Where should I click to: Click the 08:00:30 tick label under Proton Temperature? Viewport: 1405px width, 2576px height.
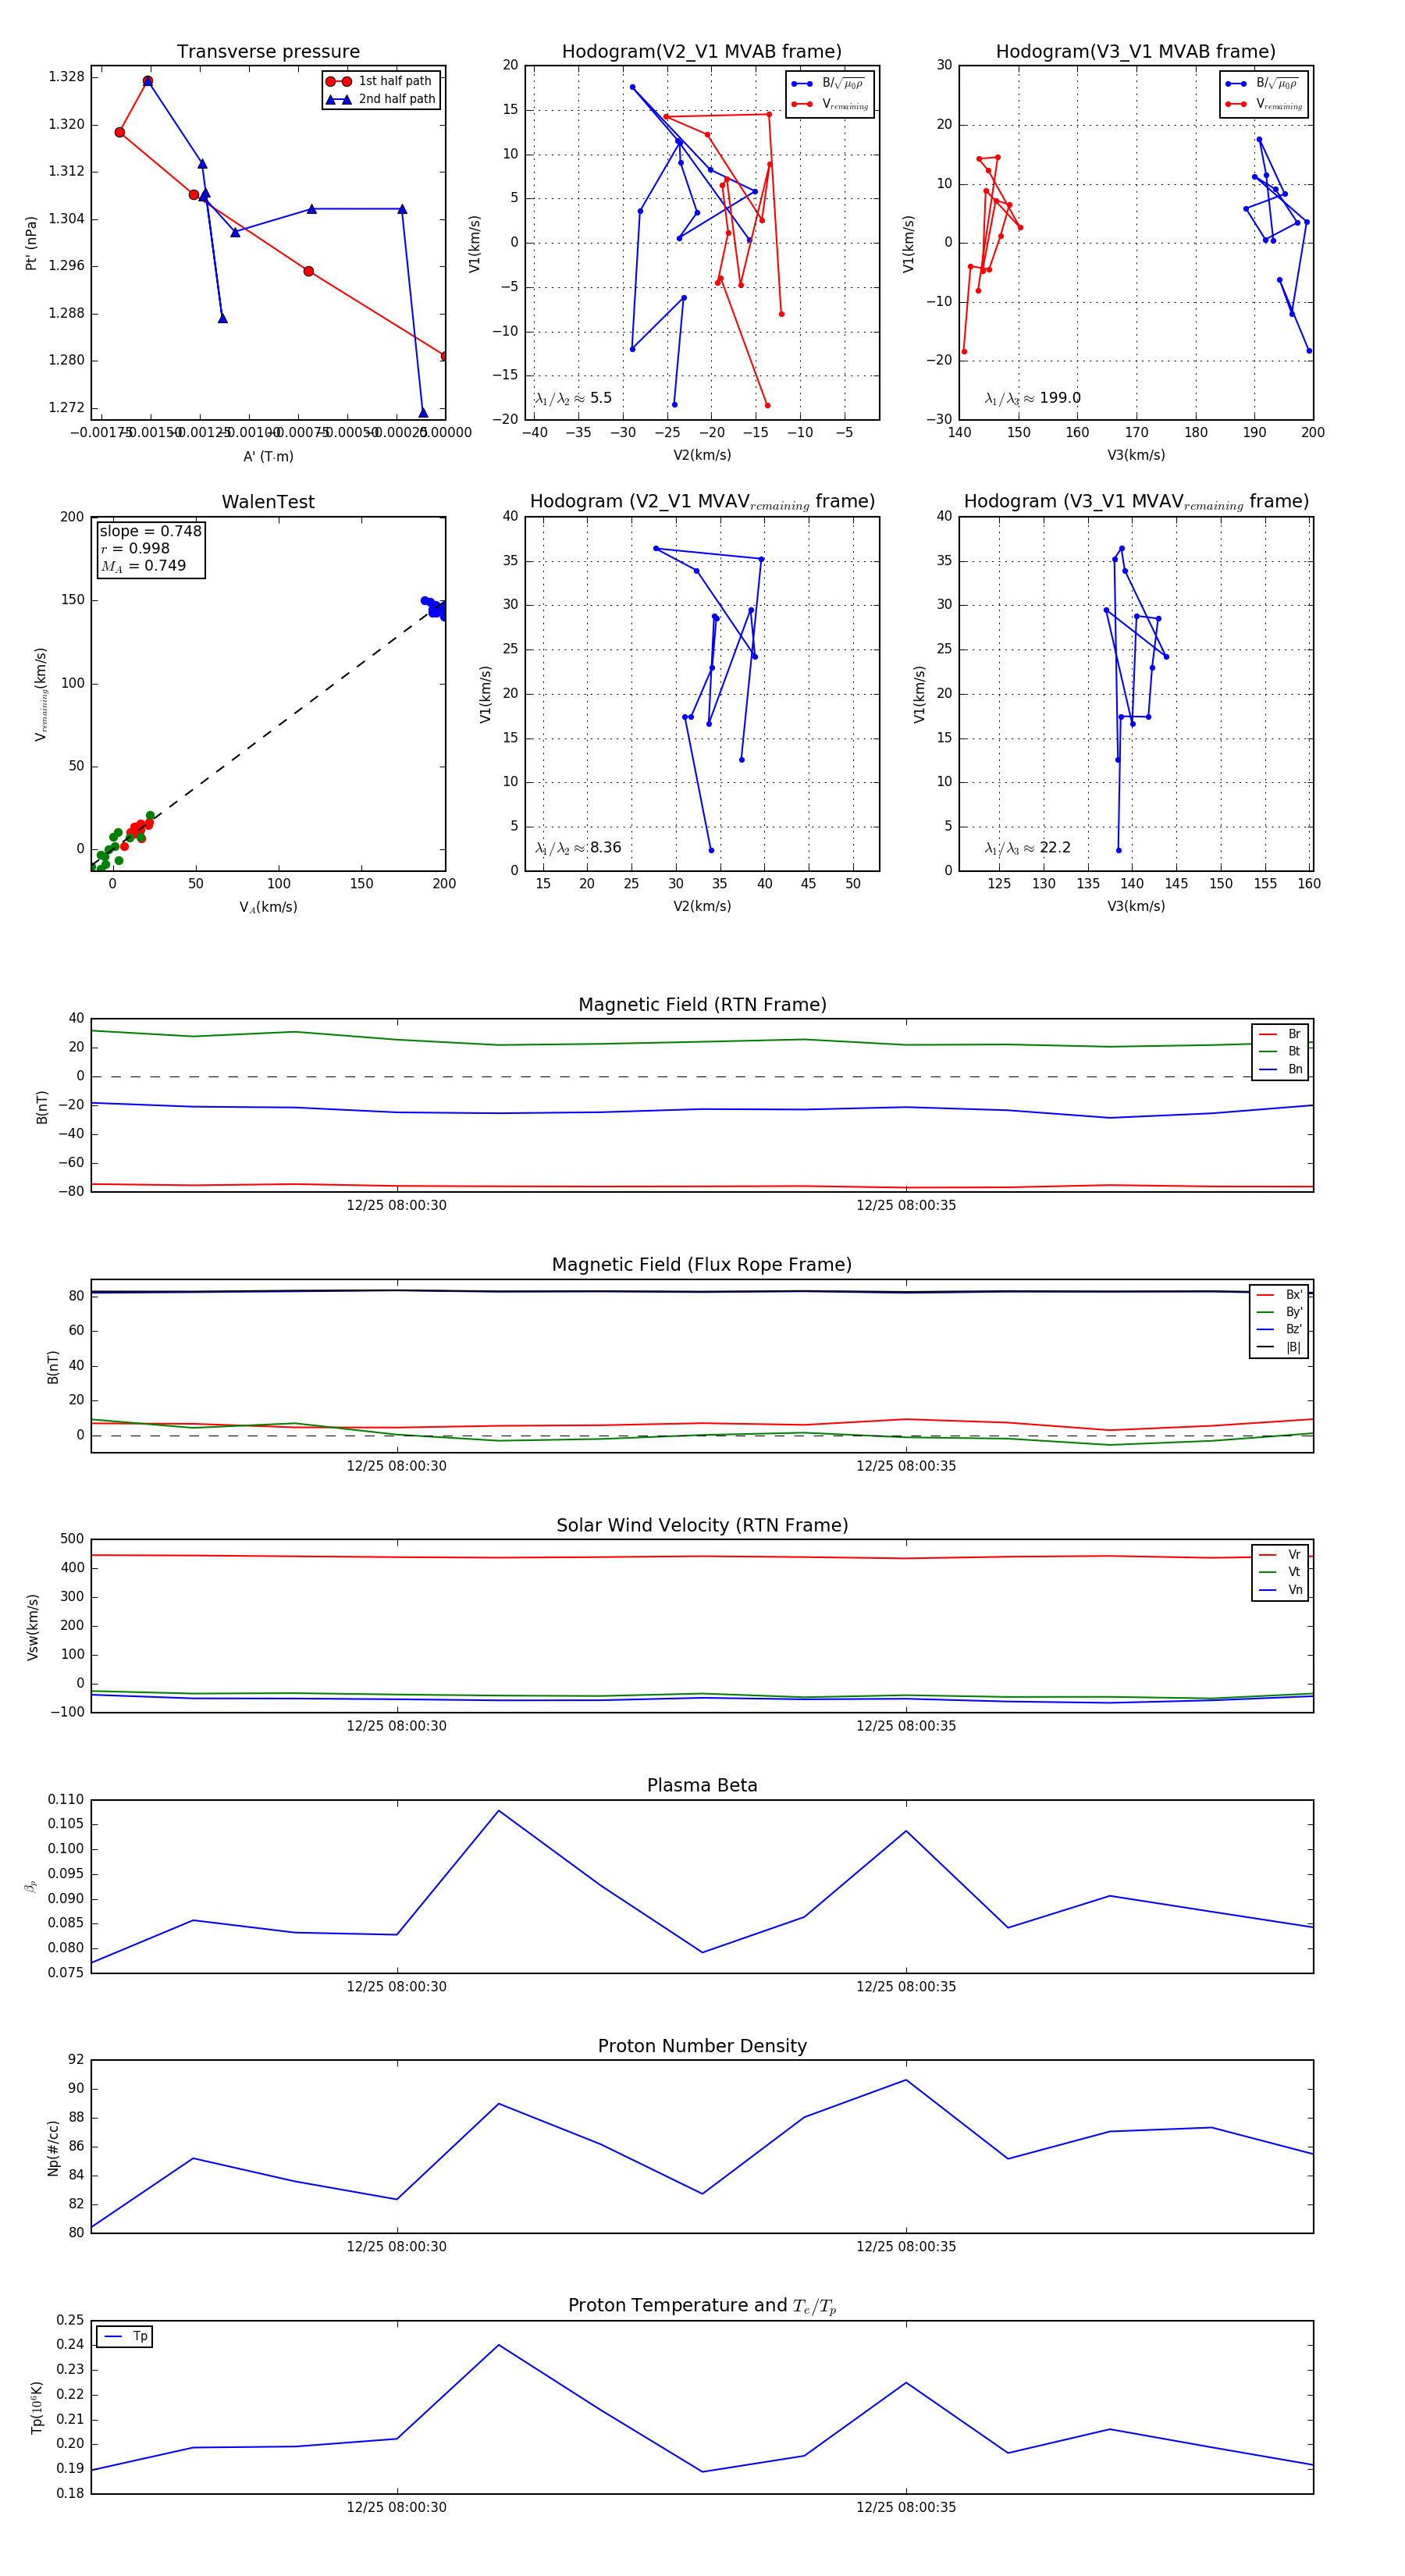pyautogui.click(x=397, y=2507)
